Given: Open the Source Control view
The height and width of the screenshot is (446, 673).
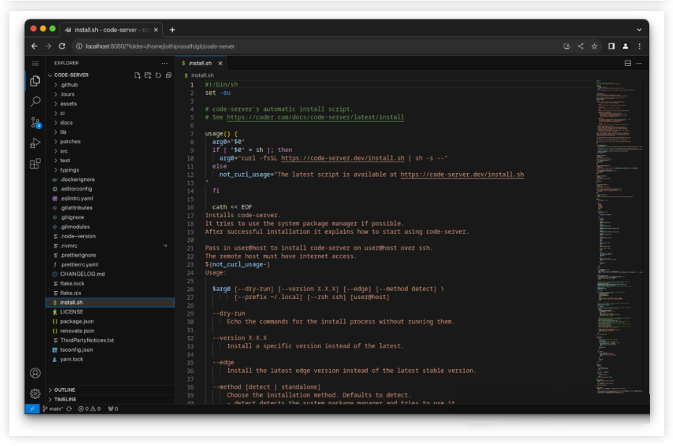Looking at the screenshot, I should (x=35, y=122).
